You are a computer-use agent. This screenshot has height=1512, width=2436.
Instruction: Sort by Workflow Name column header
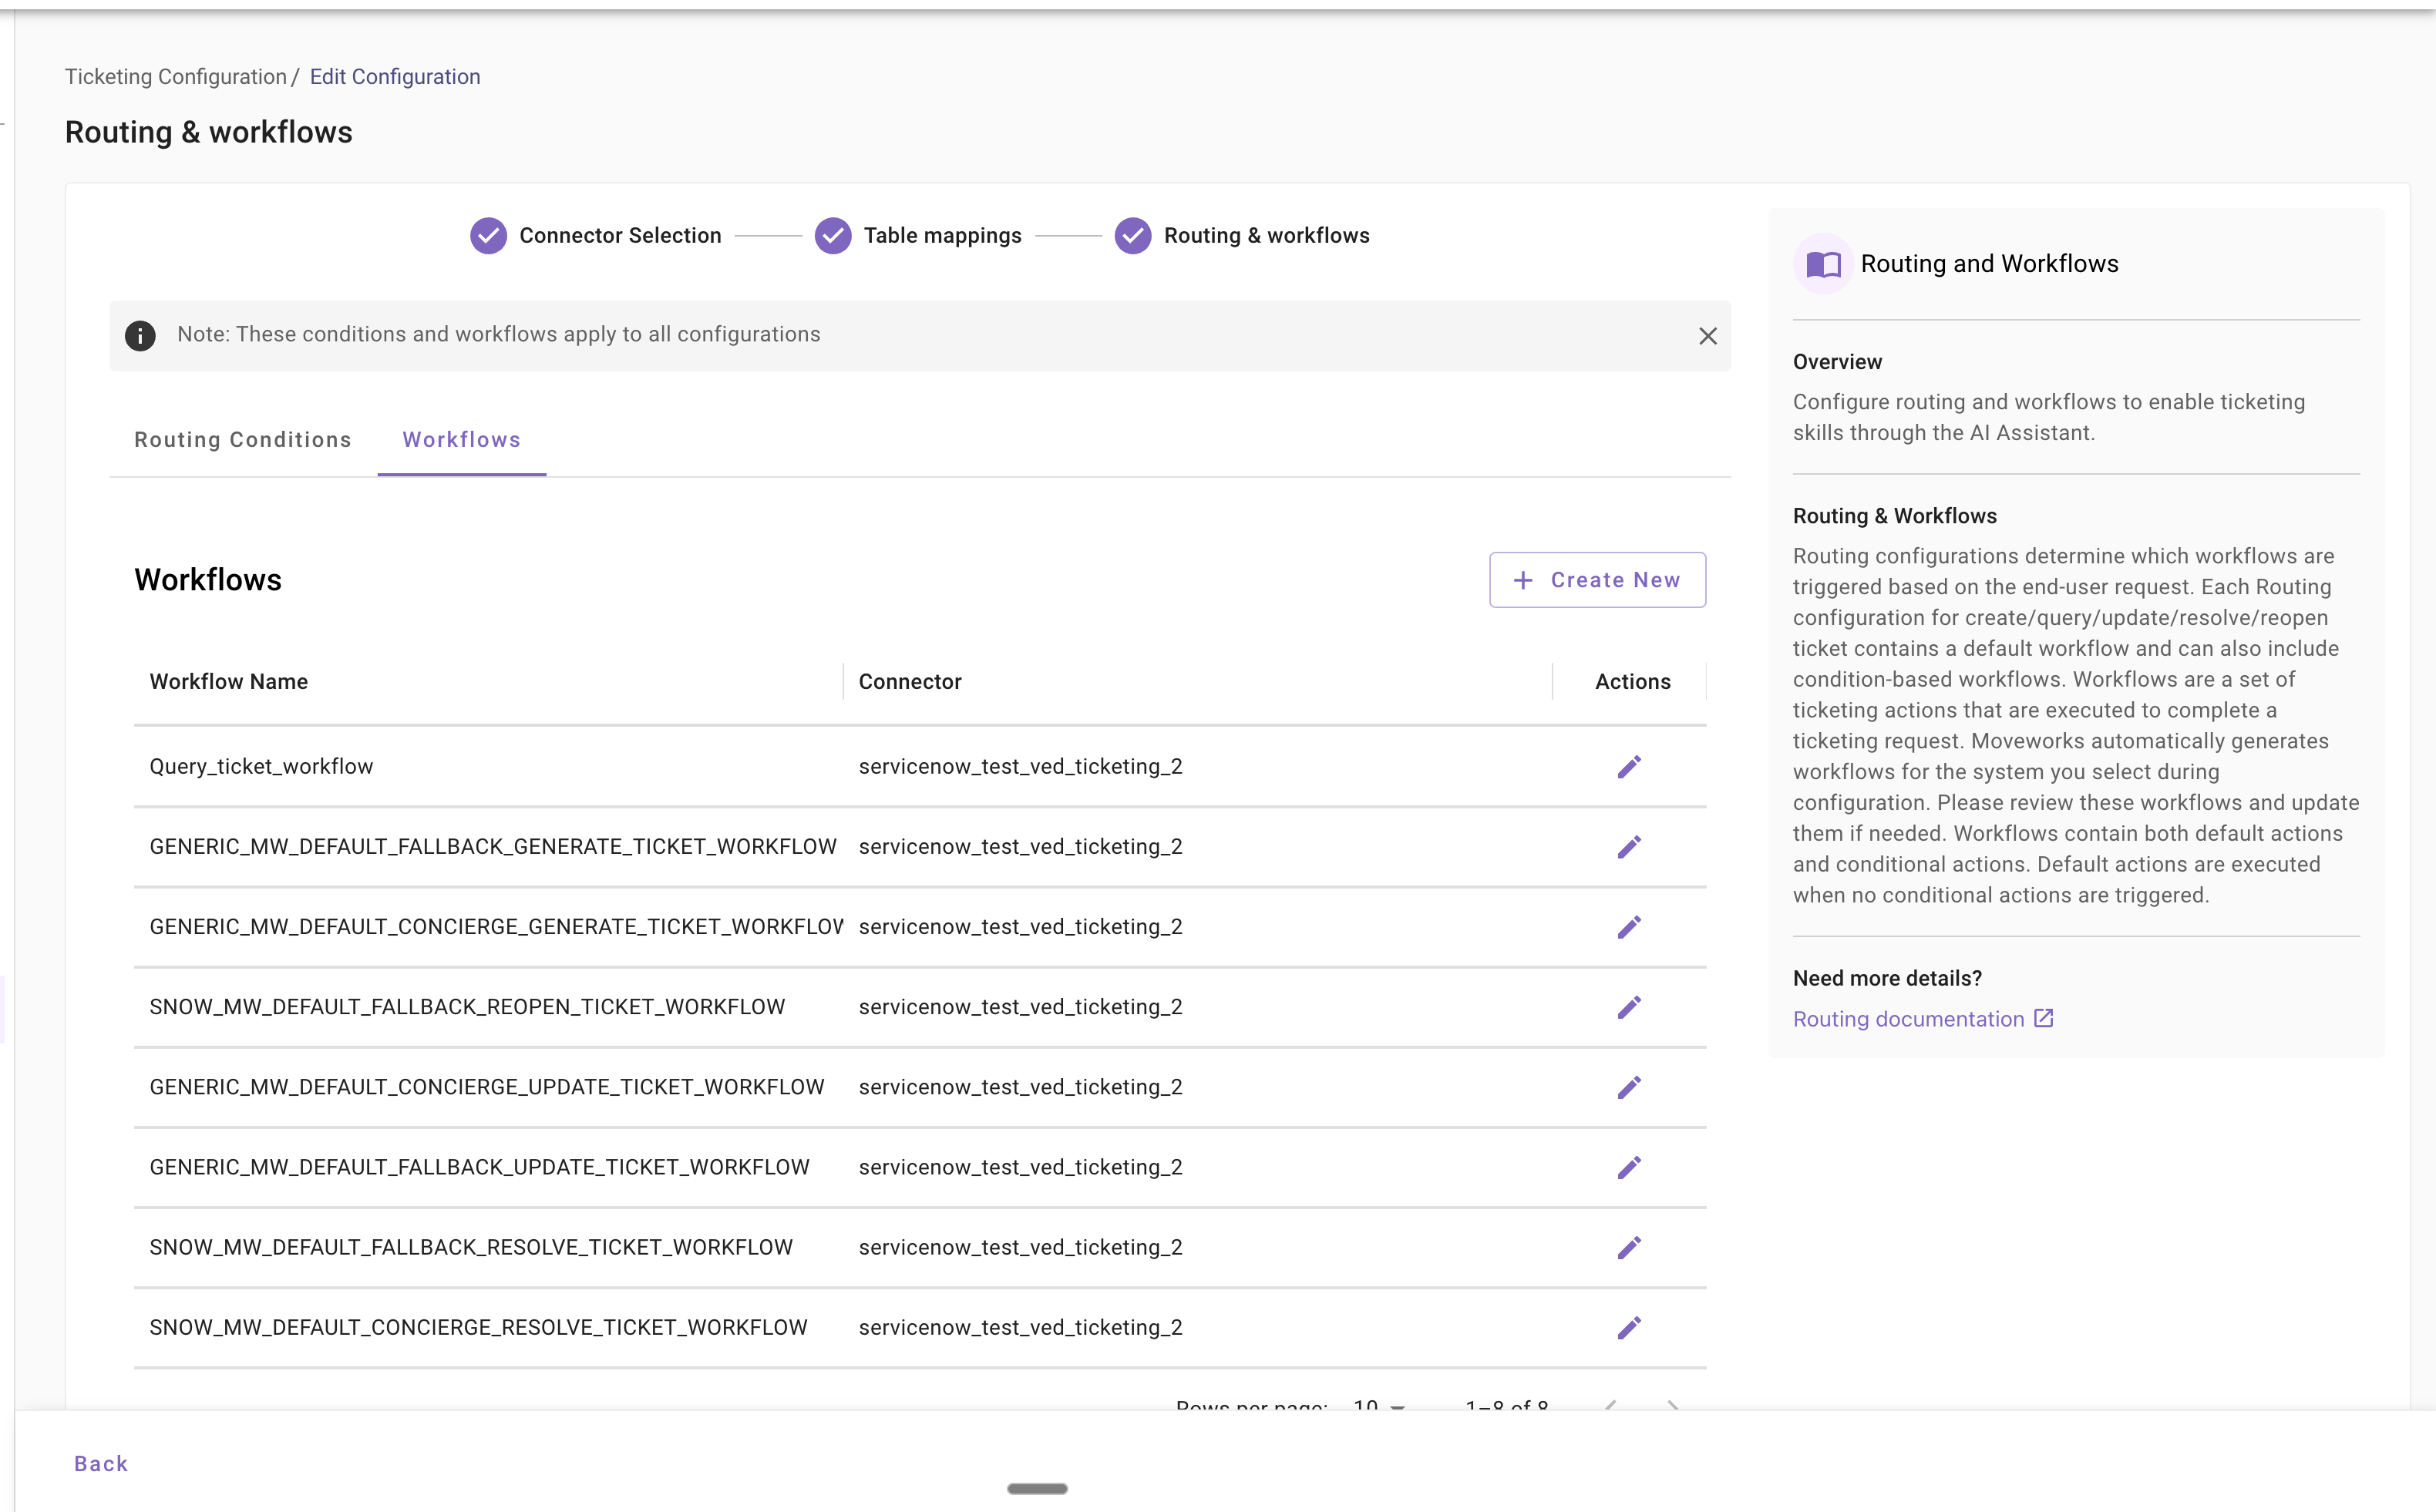(229, 682)
